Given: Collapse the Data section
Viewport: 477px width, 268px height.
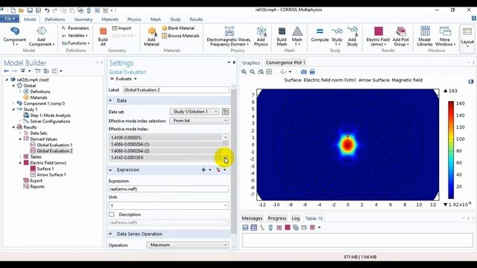Looking at the screenshot, I should (x=110, y=100).
